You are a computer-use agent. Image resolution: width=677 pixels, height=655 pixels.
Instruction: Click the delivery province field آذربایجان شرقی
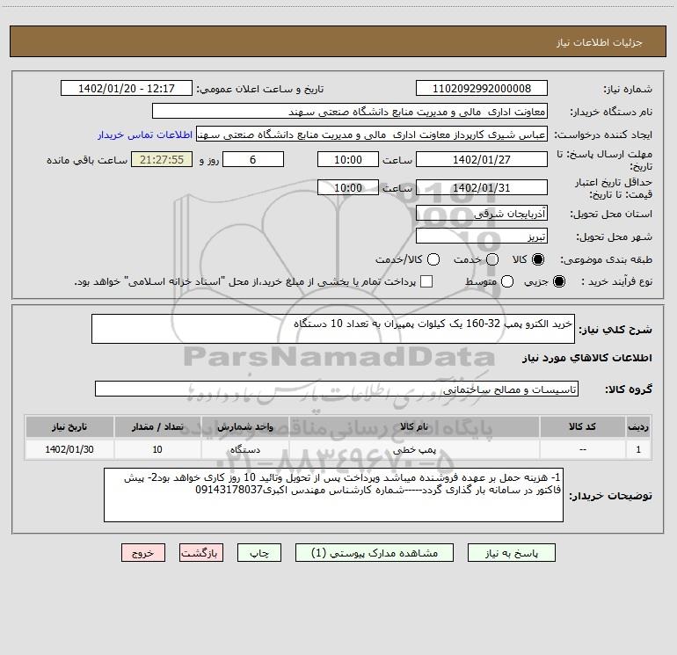(482, 214)
